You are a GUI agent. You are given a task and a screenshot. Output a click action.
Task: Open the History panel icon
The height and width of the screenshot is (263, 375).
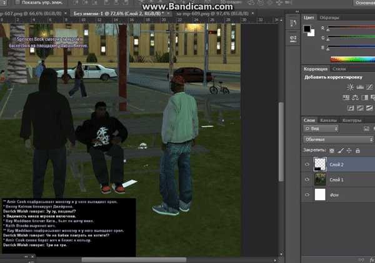point(293,23)
